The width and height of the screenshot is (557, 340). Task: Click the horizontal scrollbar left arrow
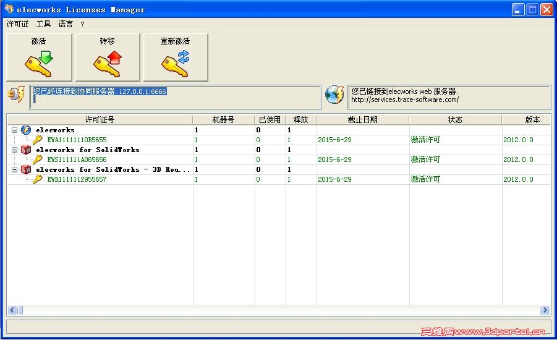click(x=12, y=310)
